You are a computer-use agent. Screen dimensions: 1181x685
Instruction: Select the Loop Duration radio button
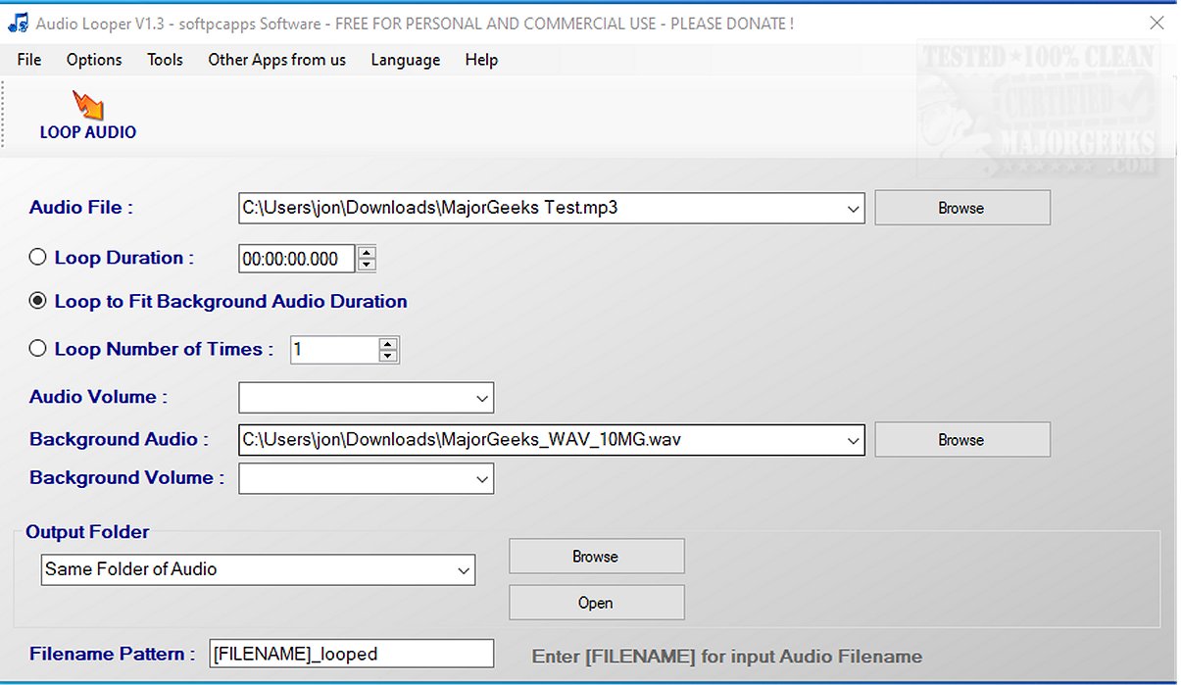coord(38,258)
